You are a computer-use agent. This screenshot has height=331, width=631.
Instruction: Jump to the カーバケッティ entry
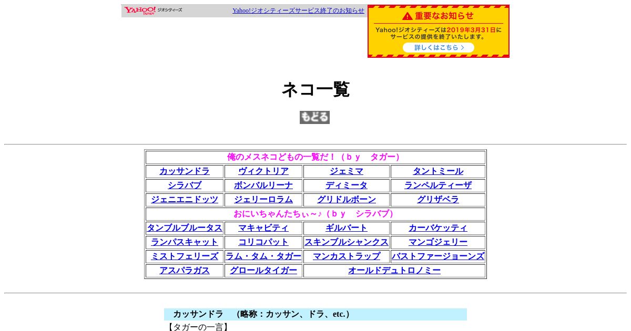[x=438, y=228]
